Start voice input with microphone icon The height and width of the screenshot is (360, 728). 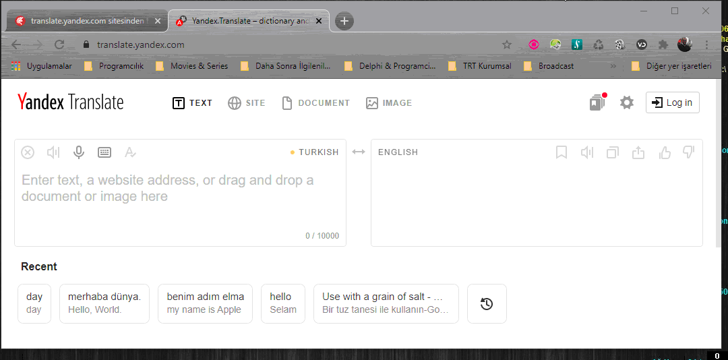(x=79, y=152)
